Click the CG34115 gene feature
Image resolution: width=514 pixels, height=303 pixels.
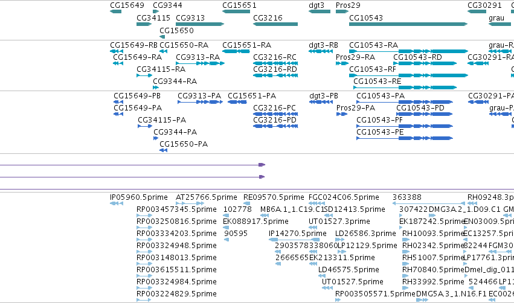pos(144,24)
